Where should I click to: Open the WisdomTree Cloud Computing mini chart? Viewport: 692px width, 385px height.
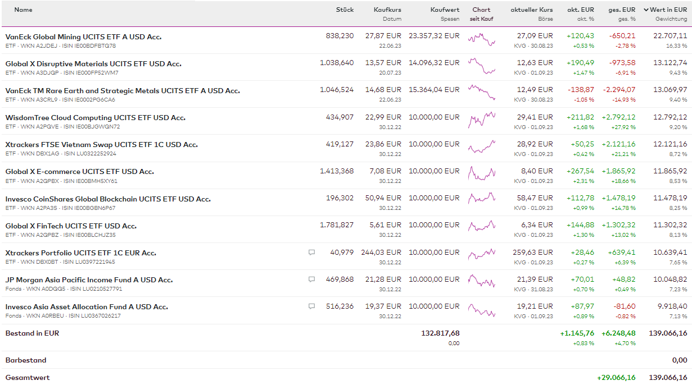481,121
